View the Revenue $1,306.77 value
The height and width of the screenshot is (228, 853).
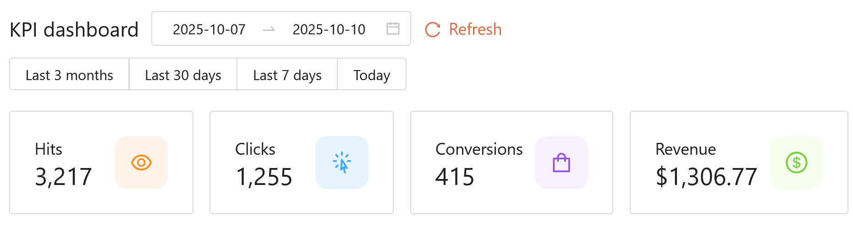pos(706,177)
